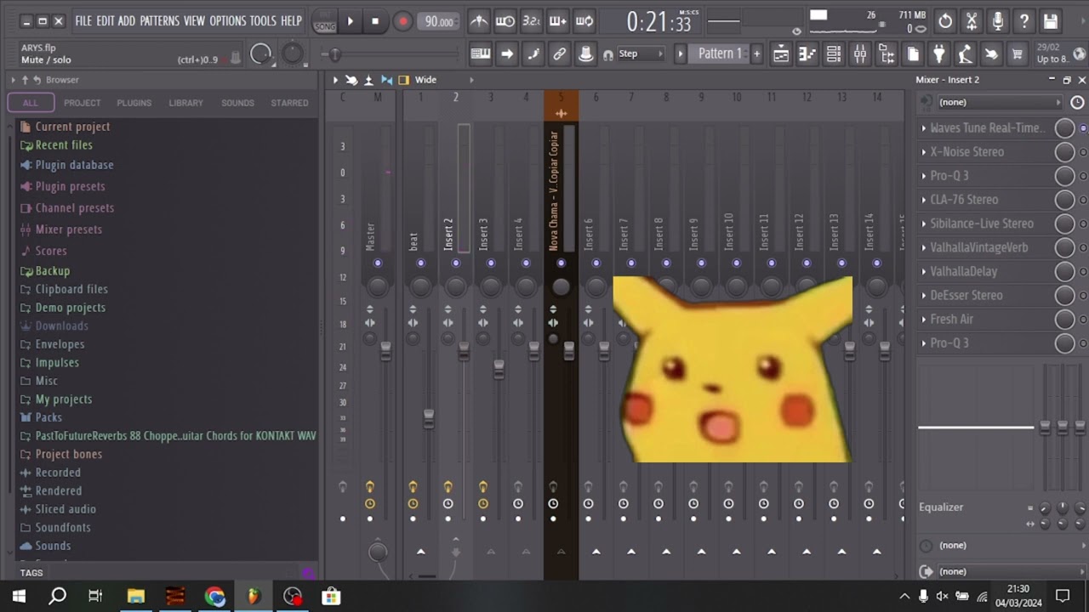Mute the Master mixer track
Viewport: 1089px width, 612px height.
(x=378, y=263)
